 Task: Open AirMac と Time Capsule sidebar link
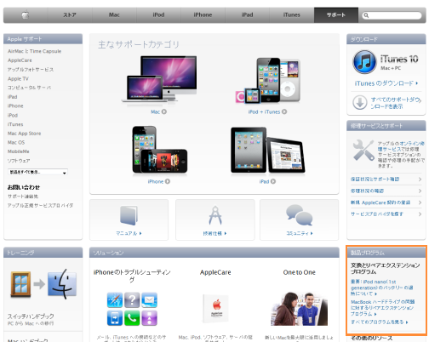click(35, 51)
